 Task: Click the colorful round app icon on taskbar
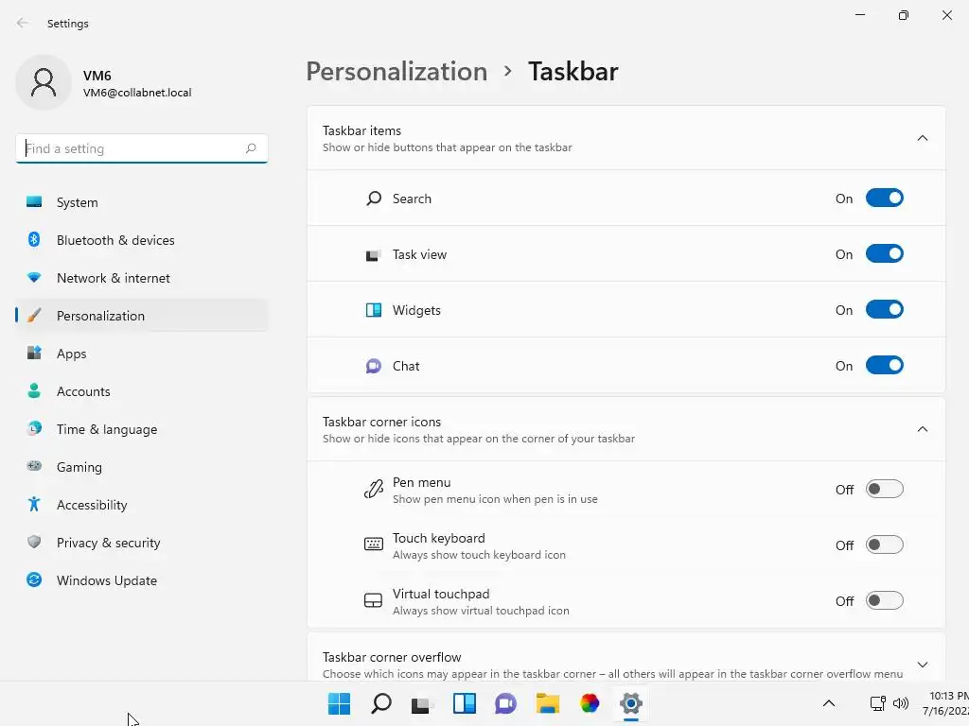coord(590,703)
